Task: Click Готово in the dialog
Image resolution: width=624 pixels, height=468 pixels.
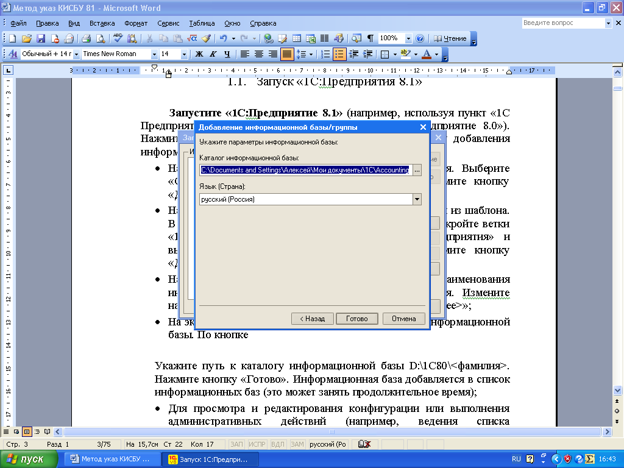Action: click(357, 319)
